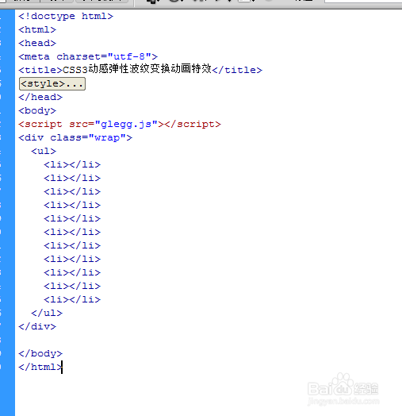Click the "wrap" class value
This screenshot has width=402, height=416.
click(x=107, y=137)
